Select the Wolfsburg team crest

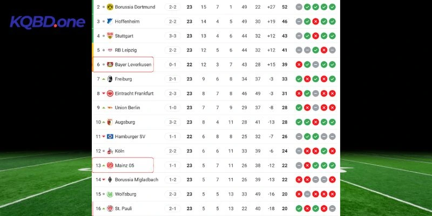coord(110,194)
